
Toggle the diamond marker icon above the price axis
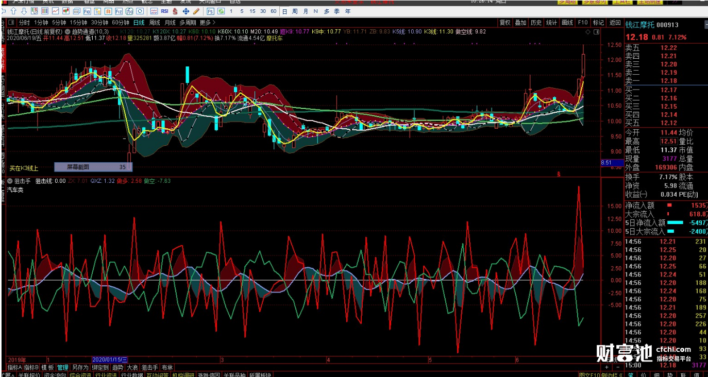[588, 32]
